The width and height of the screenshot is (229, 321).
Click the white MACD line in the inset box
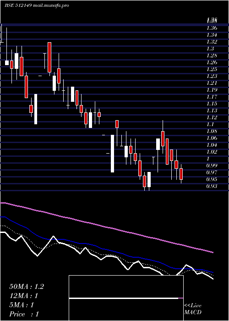(124, 298)
